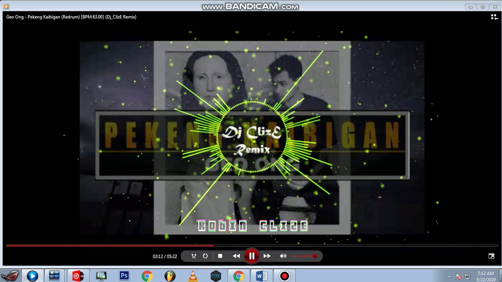Click the Geo Ong - Pekeng Kaibigan song title
The image size is (502, 282).
tap(71, 17)
